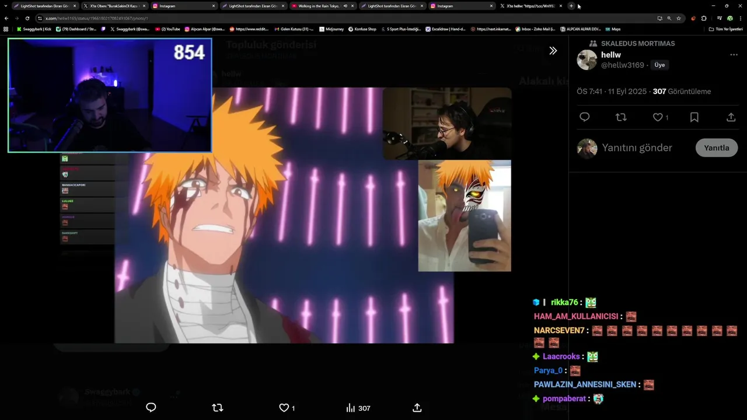747x420 pixels.
Task: Open Excalidraw bookmark
Action: [445, 29]
